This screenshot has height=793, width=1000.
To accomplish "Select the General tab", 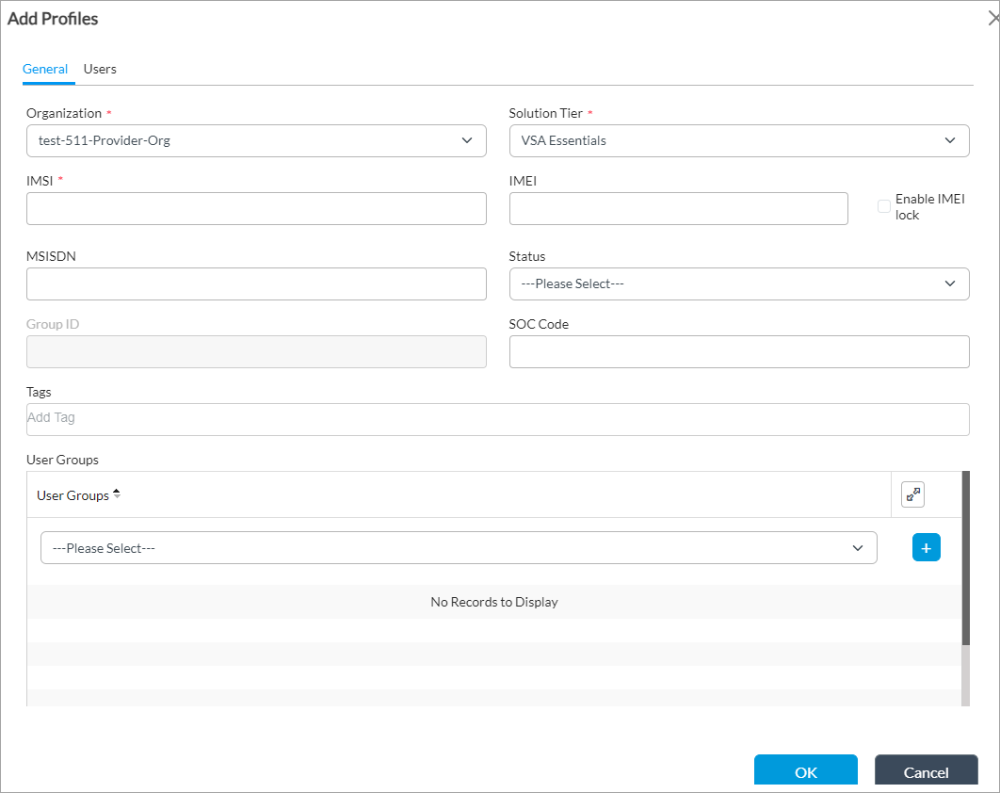I will coord(46,69).
